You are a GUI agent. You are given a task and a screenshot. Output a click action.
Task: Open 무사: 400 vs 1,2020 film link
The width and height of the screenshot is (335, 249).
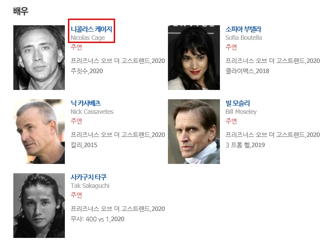tap(97, 219)
